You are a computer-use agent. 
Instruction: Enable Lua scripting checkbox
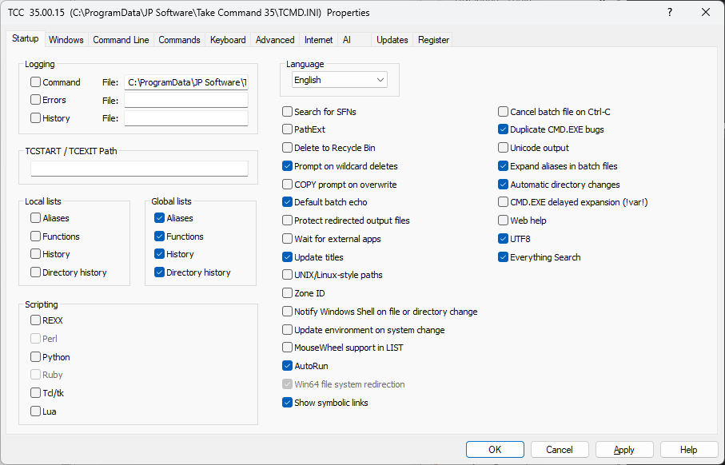(x=36, y=411)
